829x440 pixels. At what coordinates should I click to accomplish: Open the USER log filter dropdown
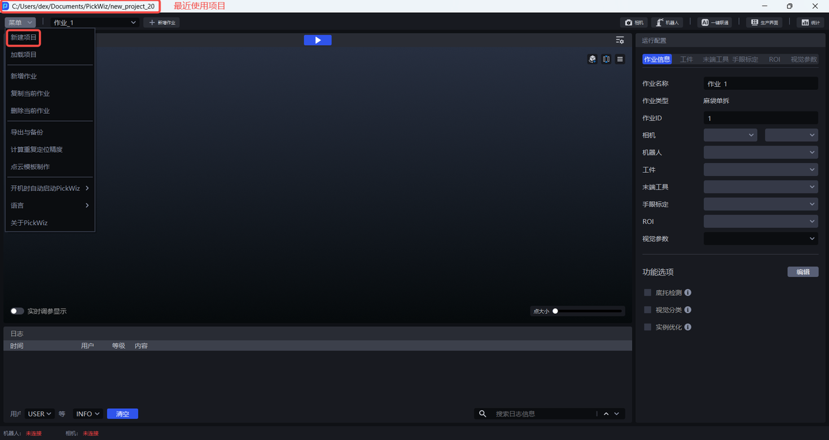click(x=39, y=414)
